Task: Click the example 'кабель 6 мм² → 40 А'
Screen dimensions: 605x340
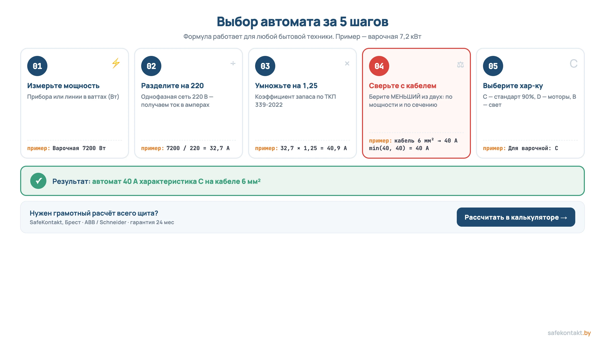Action: pyautogui.click(x=426, y=141)
